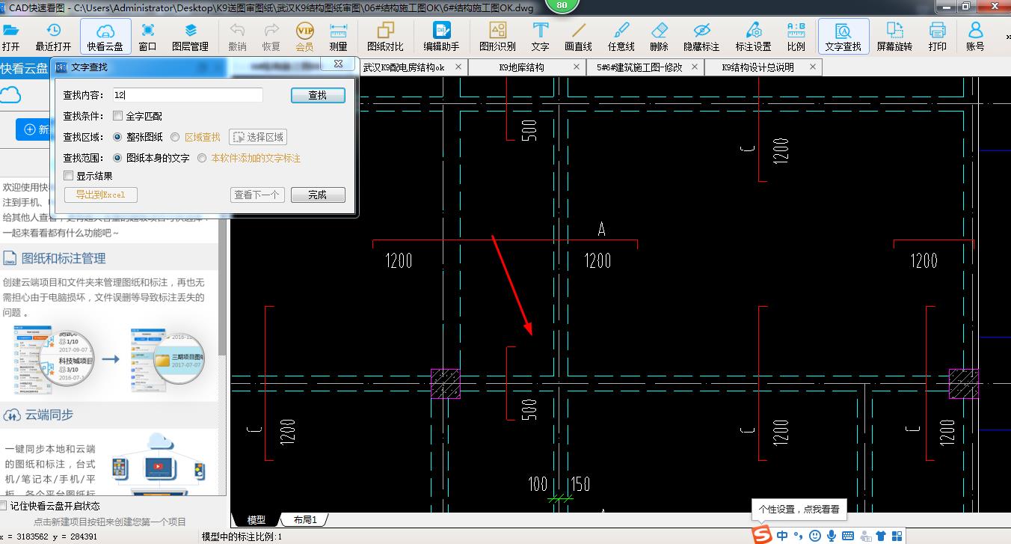Select the 布局1 layout tab
This screenshot has height=544, width=1011.
click(x=304, y=519)
